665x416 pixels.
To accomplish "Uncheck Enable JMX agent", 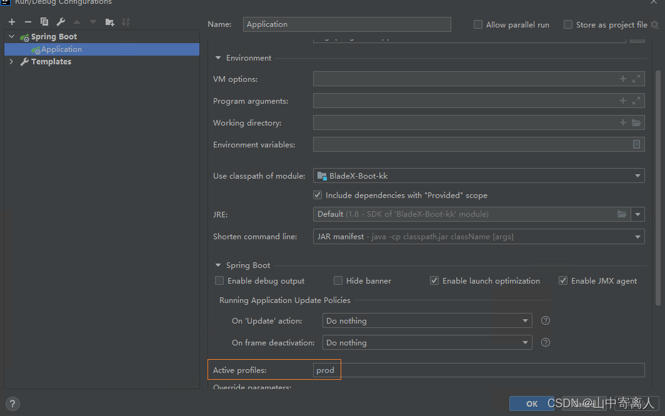I will point(563,280).
